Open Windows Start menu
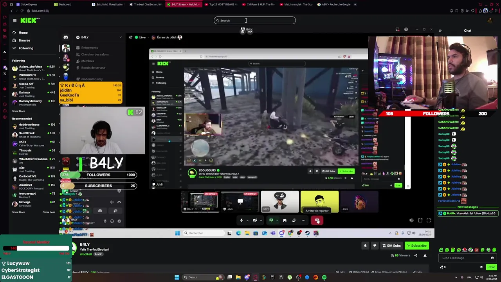The image size is (501, 282). [177, 277]
